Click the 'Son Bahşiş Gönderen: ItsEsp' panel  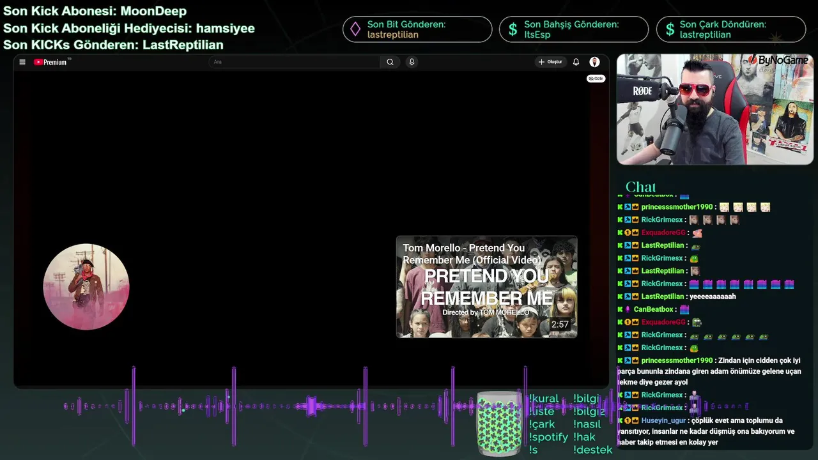coord(574,29)
